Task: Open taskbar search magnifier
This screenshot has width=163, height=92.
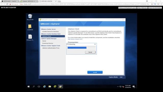Action: point(34,86)
